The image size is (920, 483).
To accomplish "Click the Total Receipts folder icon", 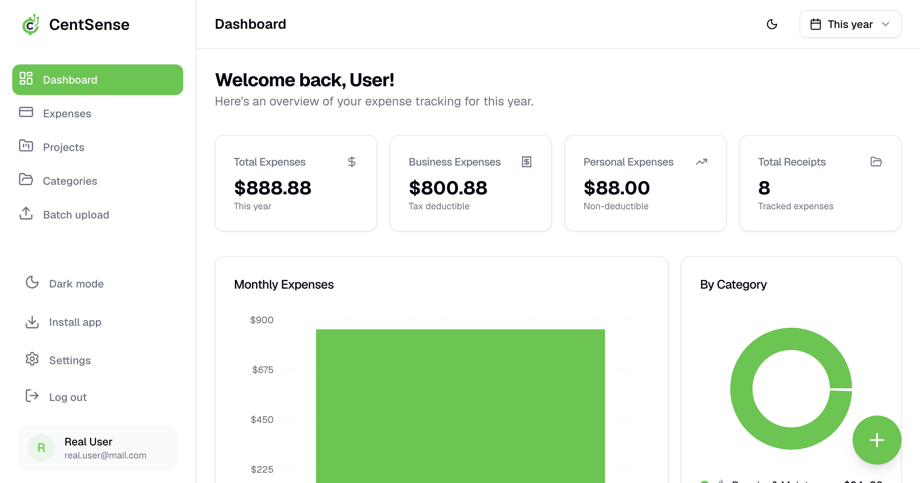I will [876, 162].
